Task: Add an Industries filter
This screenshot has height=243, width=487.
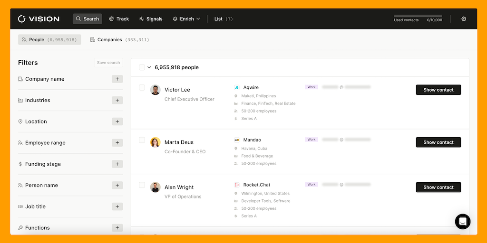Action: pyautogui.click(x=117, y=100)
